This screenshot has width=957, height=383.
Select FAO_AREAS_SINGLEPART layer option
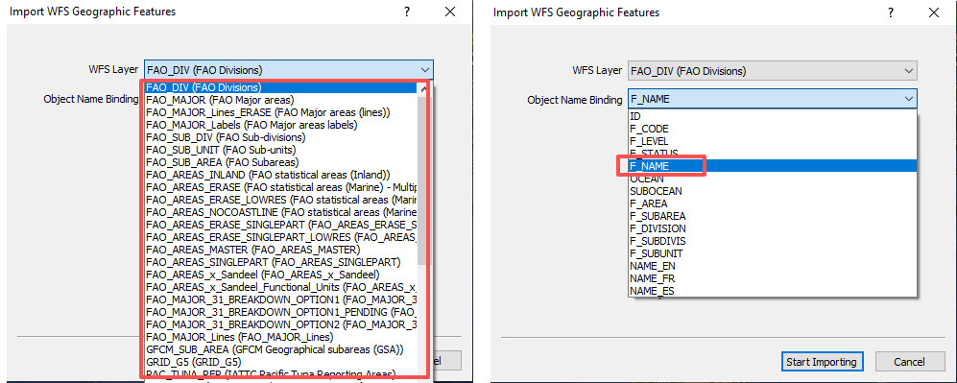(281, 262)
